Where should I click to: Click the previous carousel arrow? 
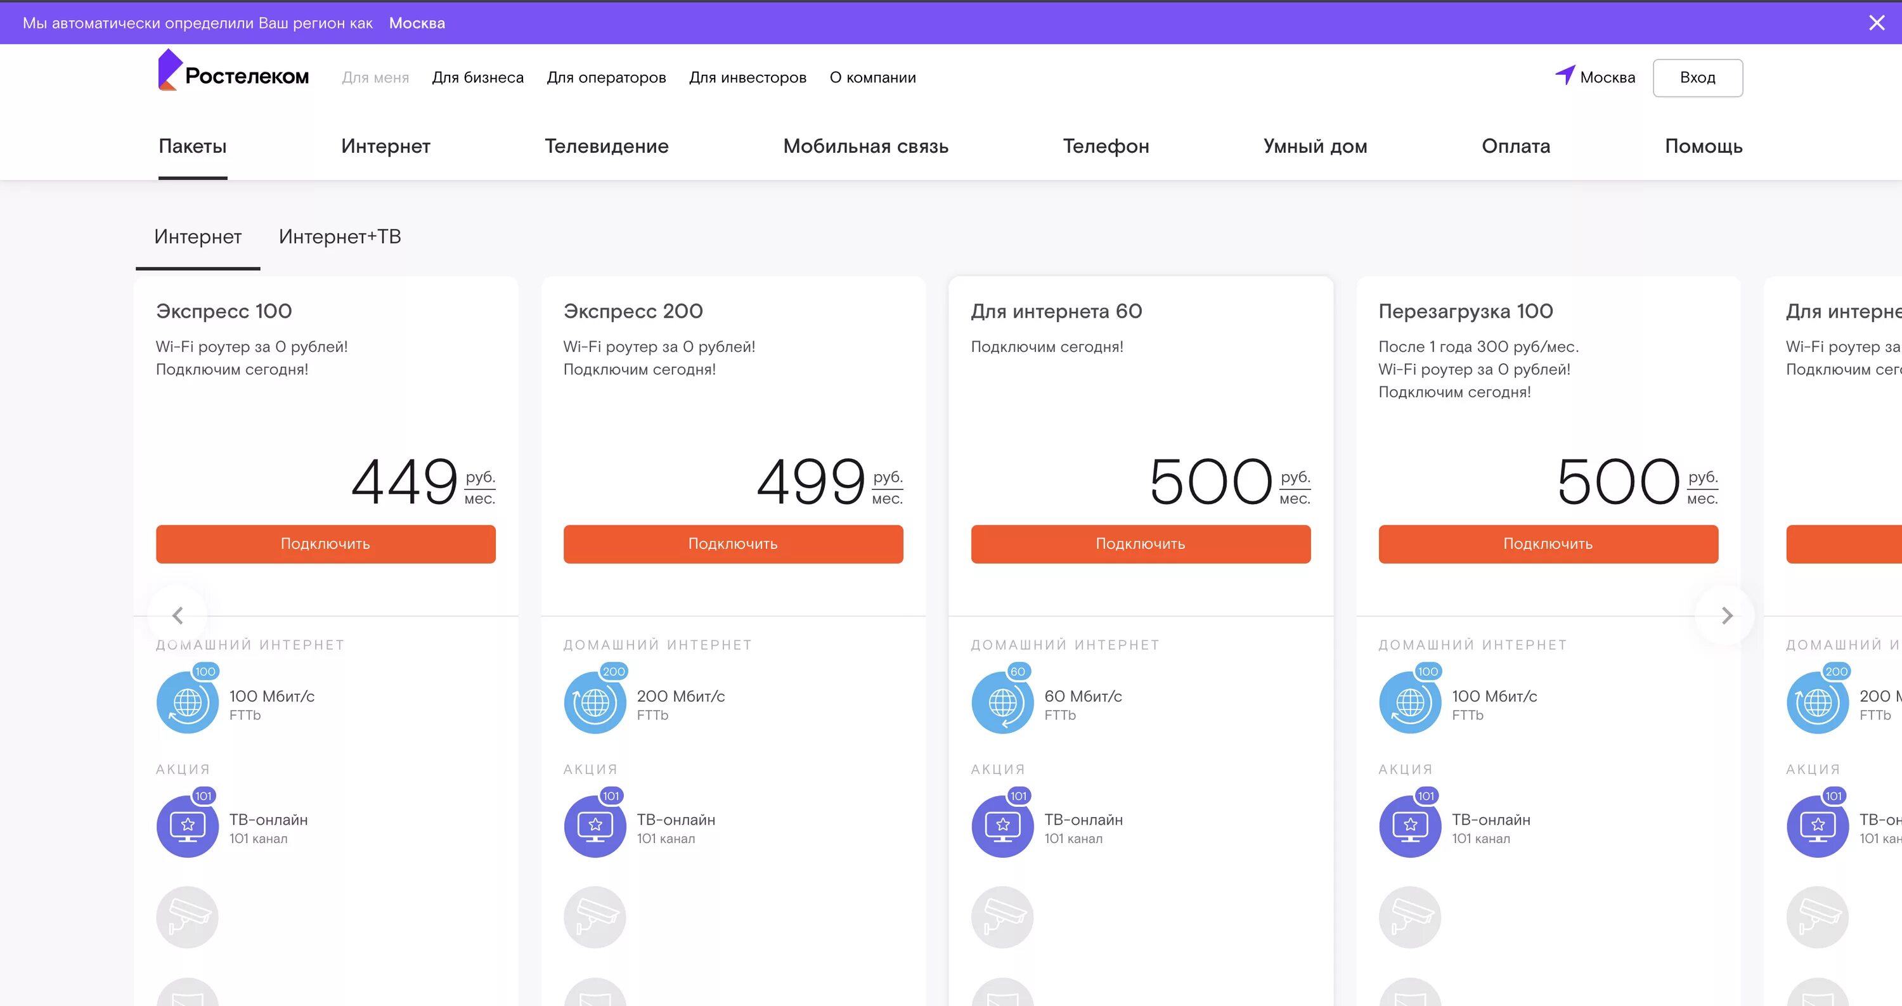pyautogui.click(x=178, y=615)
